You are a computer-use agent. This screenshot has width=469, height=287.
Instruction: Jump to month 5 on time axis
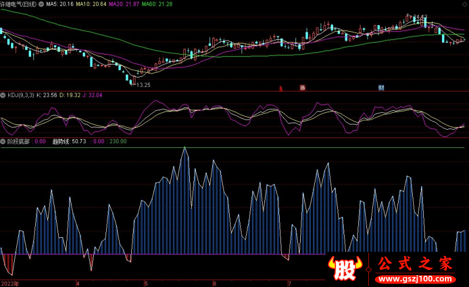click(146, 283)
